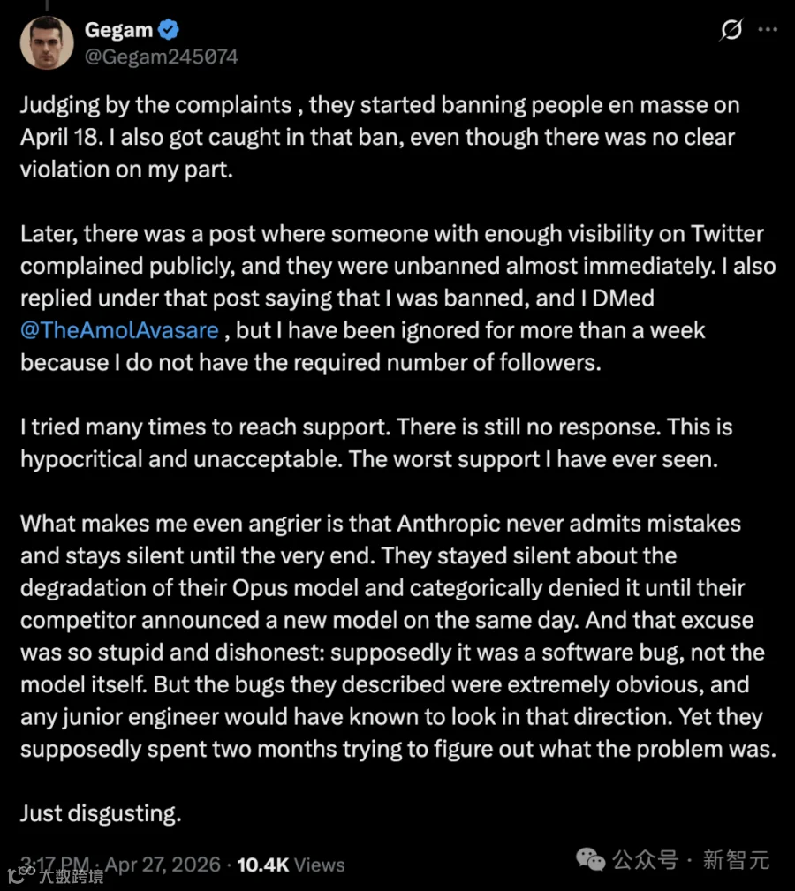Click the 公众号 watermark text
This screenshot has width=795, height=891.
click(x=645, y=860)
